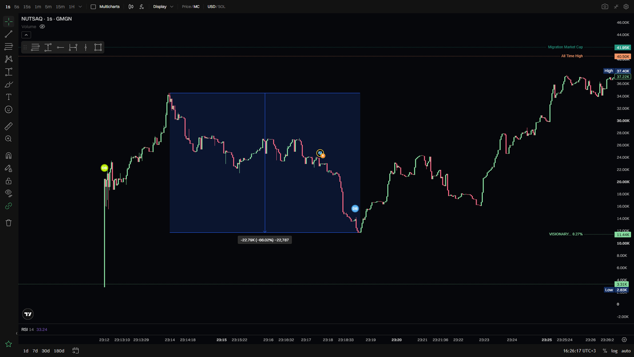The image size is (634, 357).
Task: Open the Fibonacci retracement tool
Action: (8, 47)
